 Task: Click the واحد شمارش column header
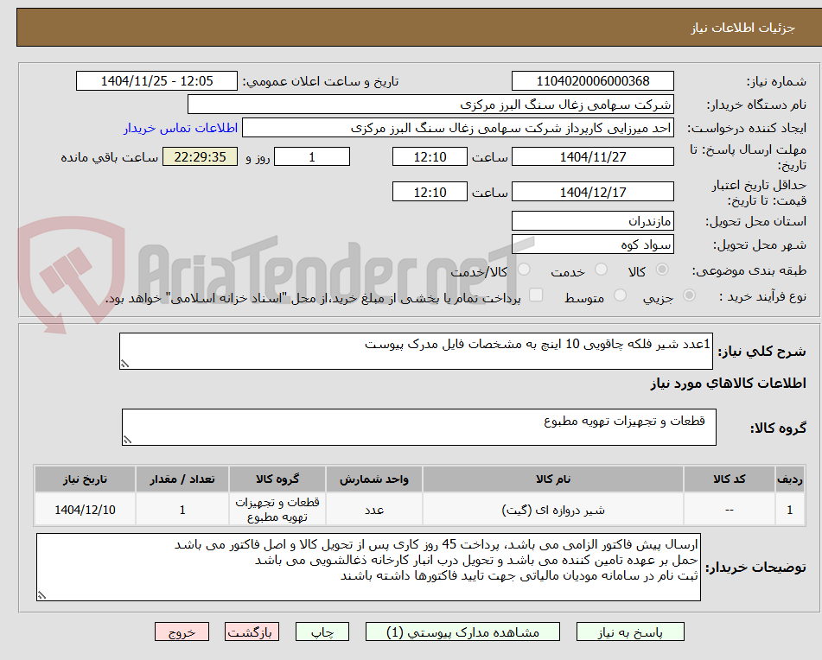(x=373, y=479)
